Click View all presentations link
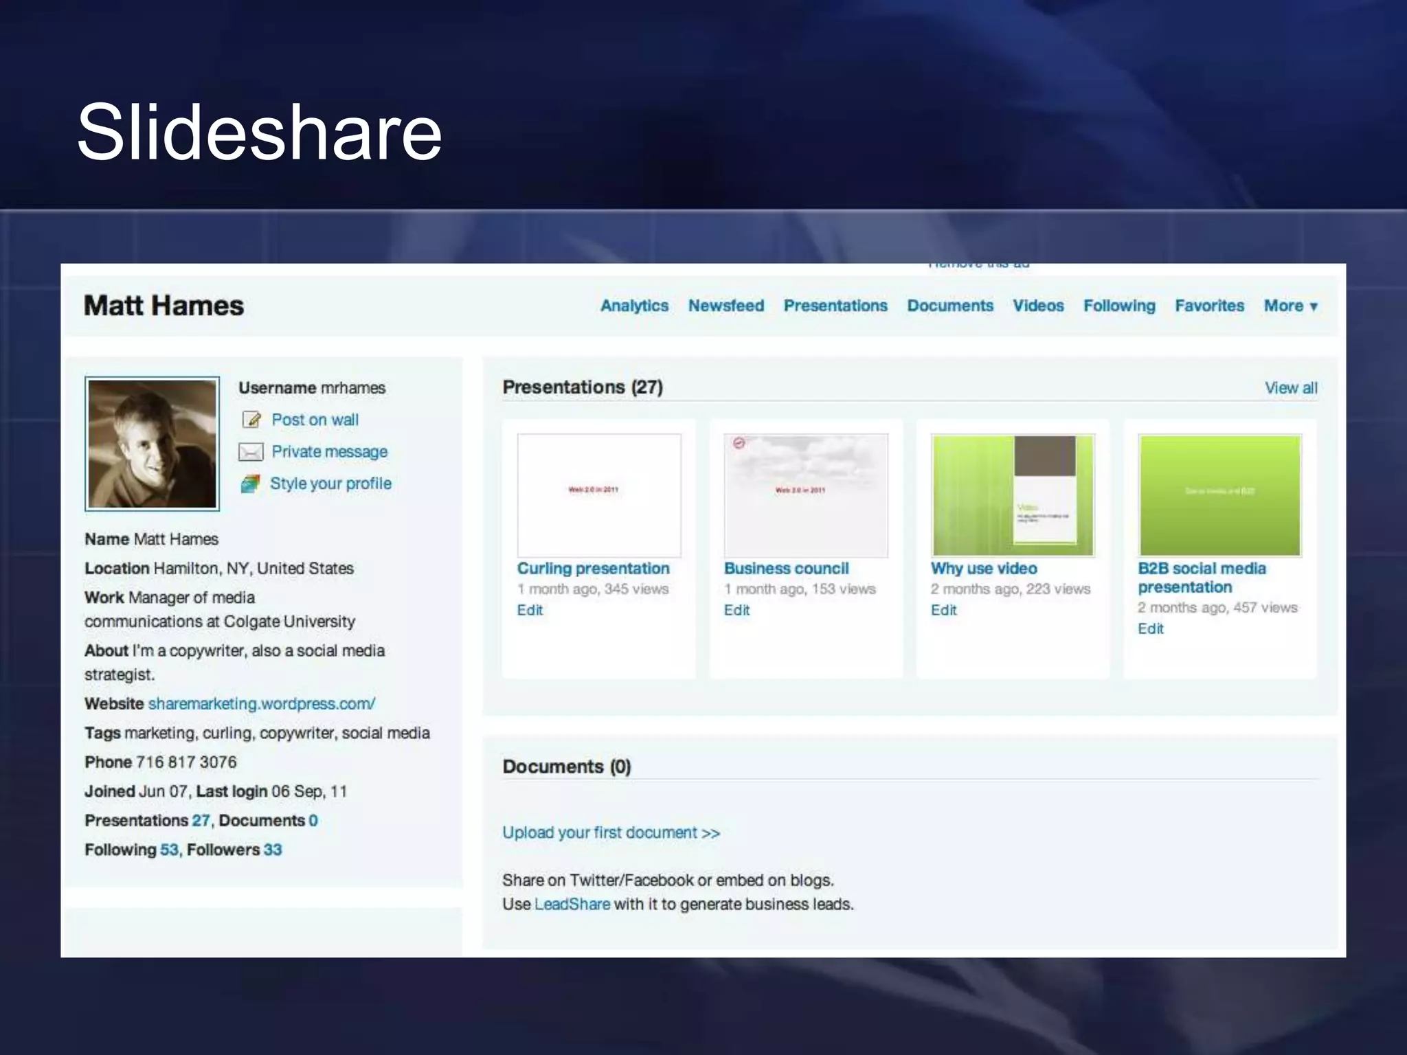 coord(1291,388)
